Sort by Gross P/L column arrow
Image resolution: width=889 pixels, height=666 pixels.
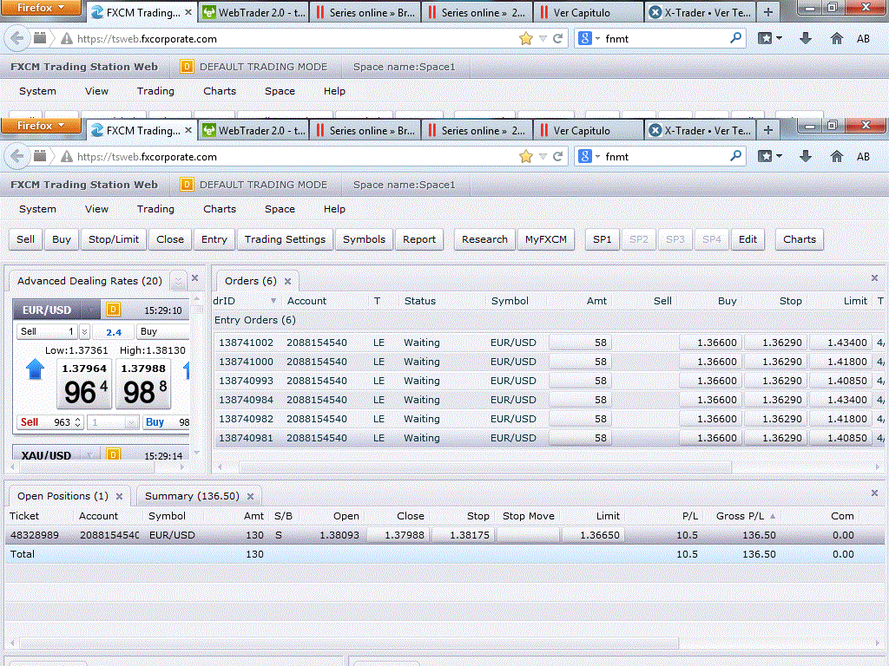coord(773,516)
